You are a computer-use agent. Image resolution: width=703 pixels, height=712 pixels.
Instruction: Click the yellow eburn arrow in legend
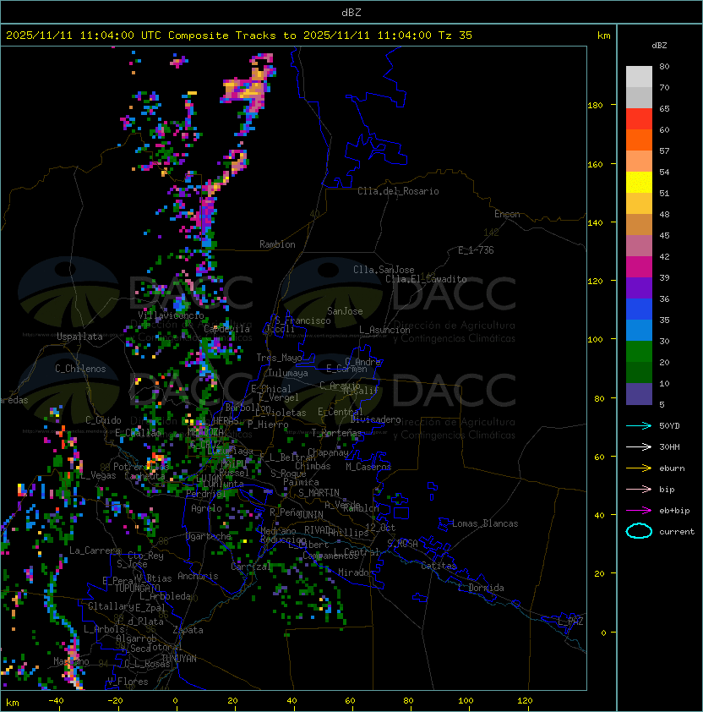tap(639, 468)
